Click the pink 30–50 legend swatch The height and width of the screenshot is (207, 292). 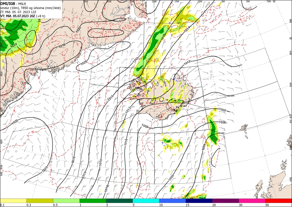pos(252,201)
